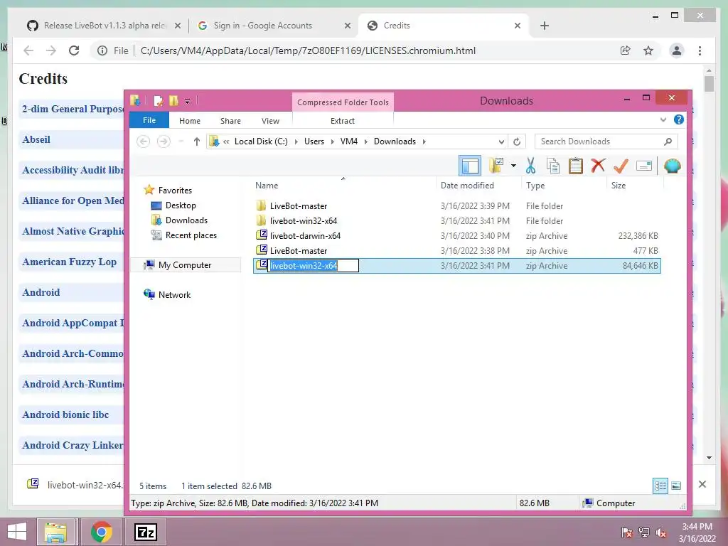Click the folder options toolbar icon

496,166
